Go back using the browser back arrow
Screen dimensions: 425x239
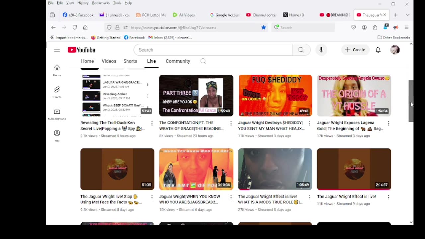[53, 27]
